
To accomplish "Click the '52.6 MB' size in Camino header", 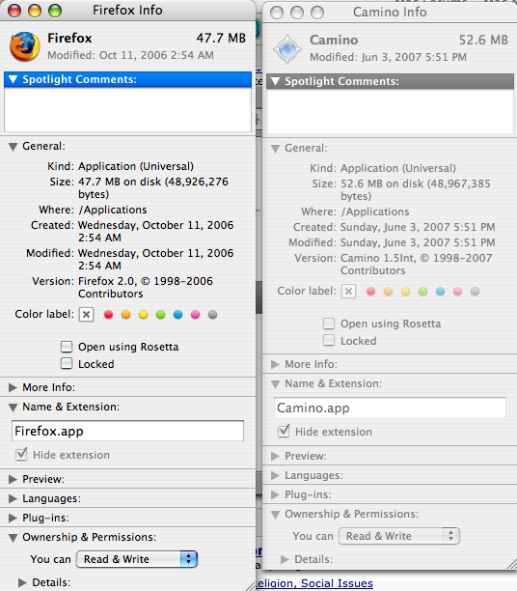I will click(x=483, y=40).
